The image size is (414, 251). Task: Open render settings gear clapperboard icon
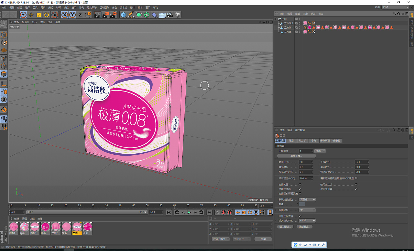coord(113,15)
